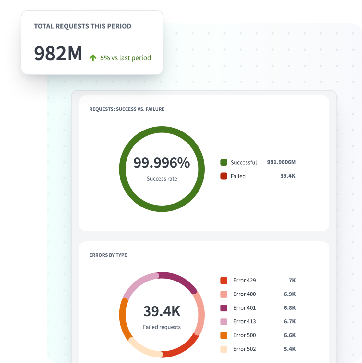Click the light pink segment of the errors donut
362x363 pixels.
click(x=138, y=283)
